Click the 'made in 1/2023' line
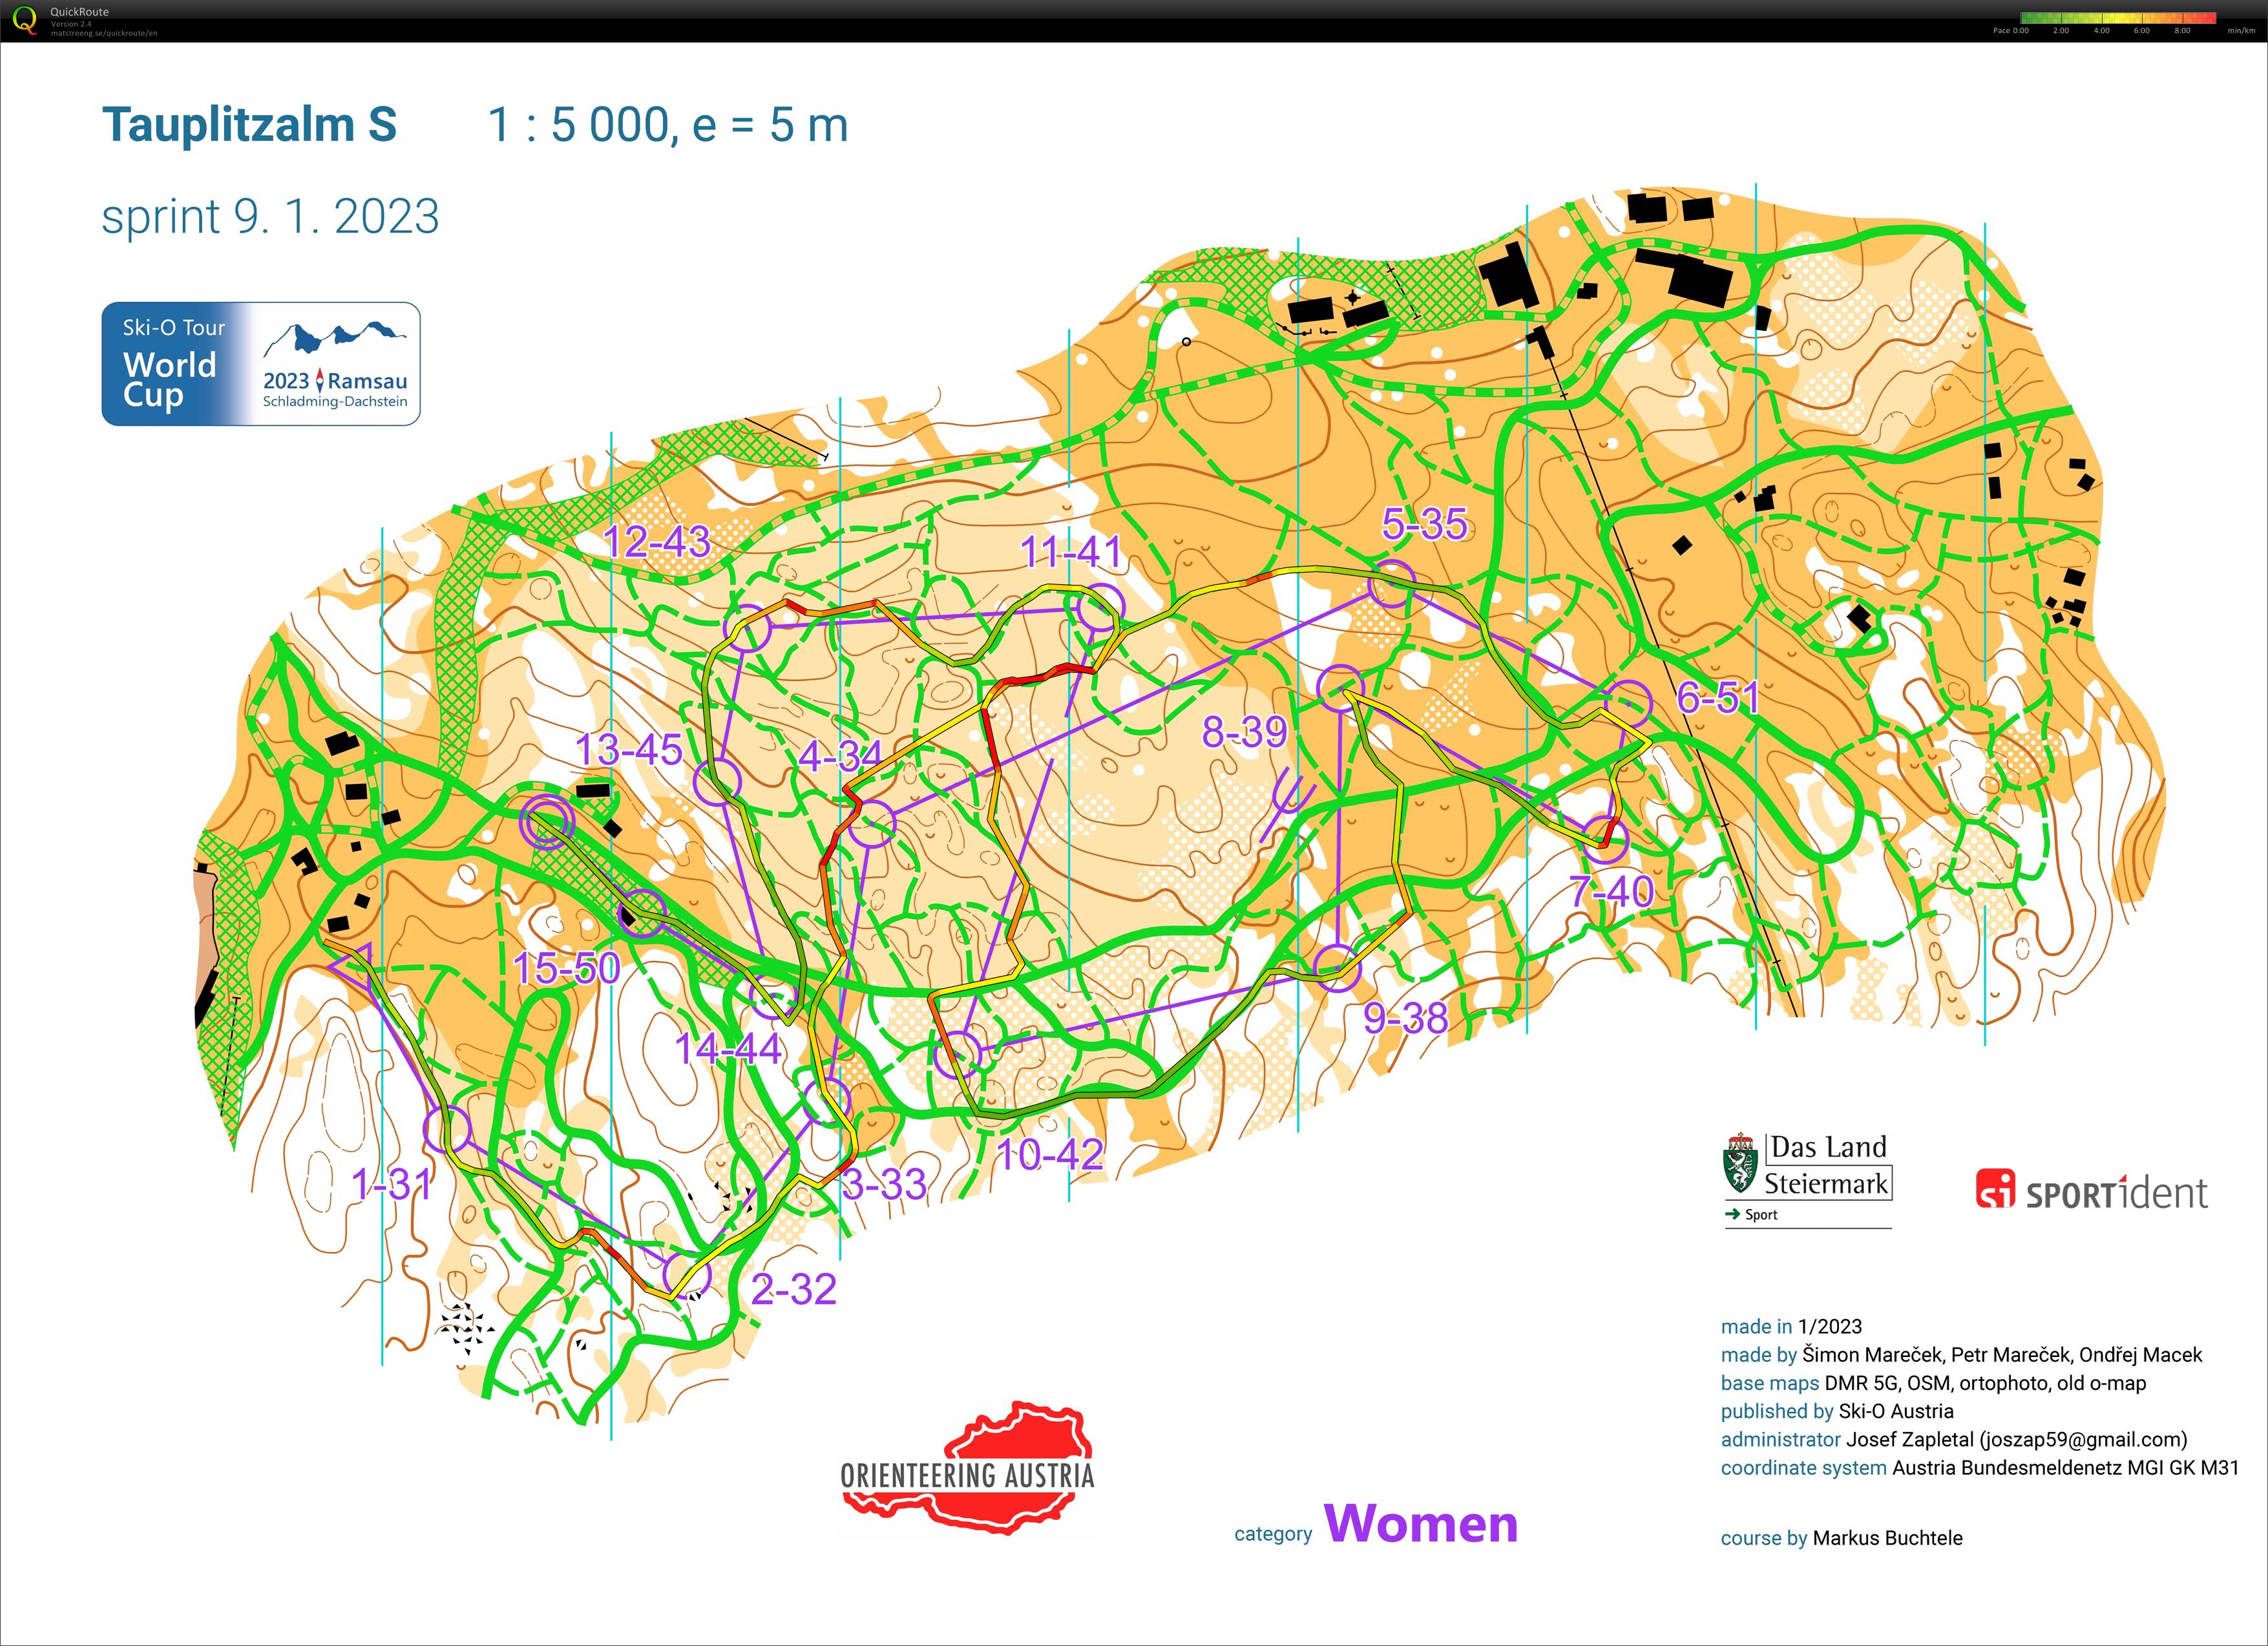The width and height of the screenshot is (2268, 1646). click(x=1791, y=1327)
